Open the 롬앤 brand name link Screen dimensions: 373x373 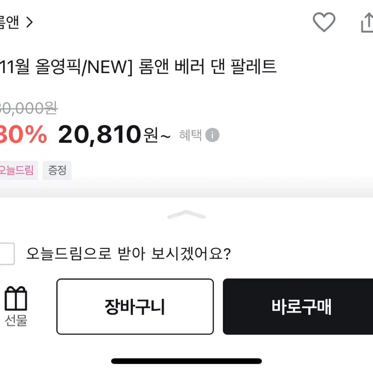click(9, 22)
